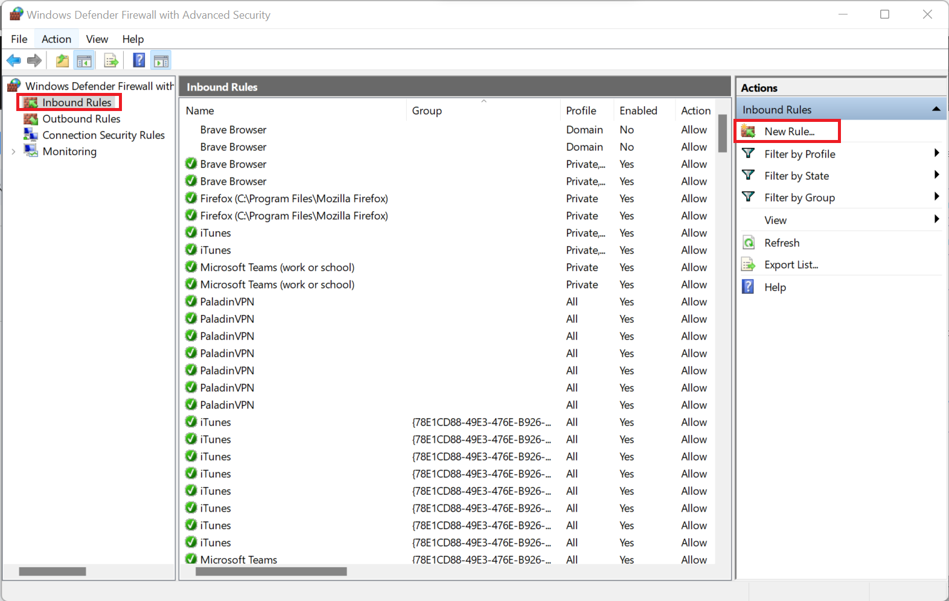
Task: Select Connection Security Rules in the tree
Action: [x=103, y=135]
